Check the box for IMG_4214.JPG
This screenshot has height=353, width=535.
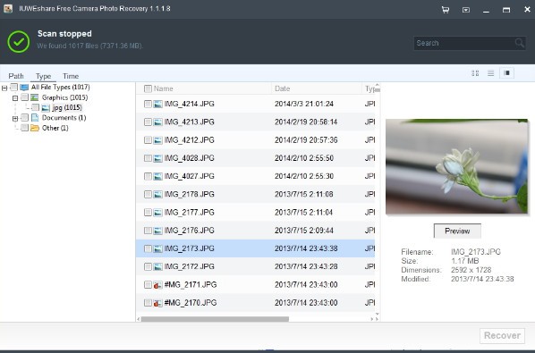[x=148, y=104]
